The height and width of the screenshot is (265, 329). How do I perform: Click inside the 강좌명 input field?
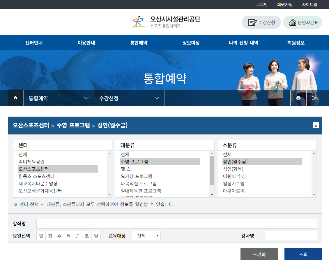click(x=175, y=224)
